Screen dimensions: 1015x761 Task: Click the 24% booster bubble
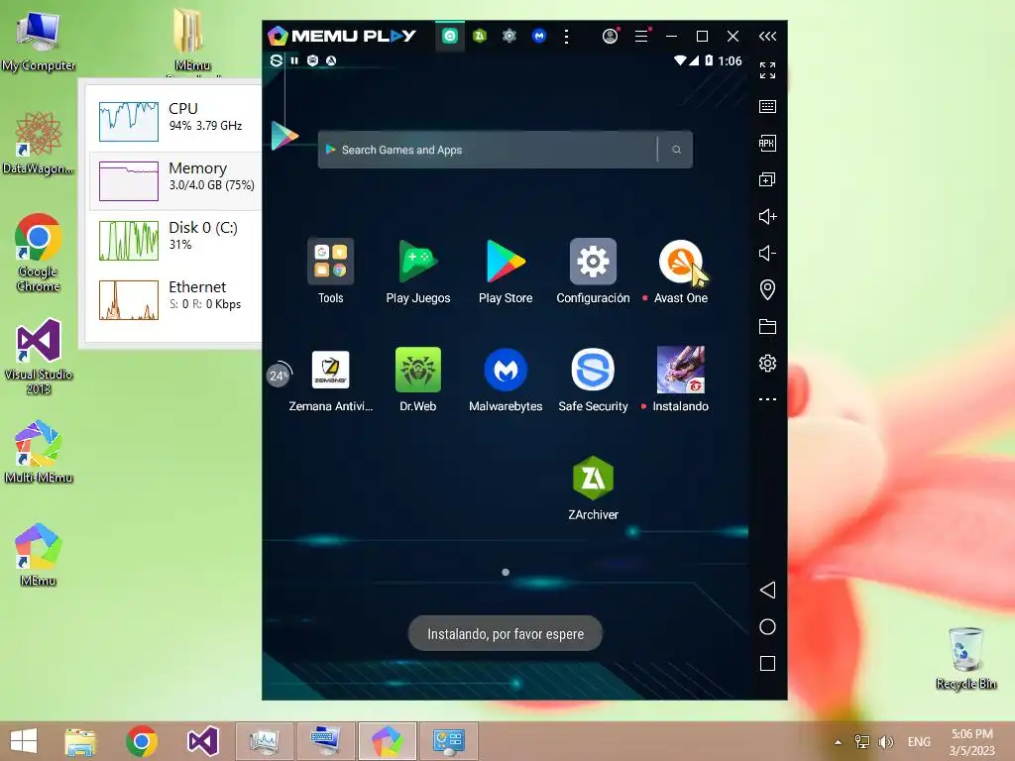point(279,376)
